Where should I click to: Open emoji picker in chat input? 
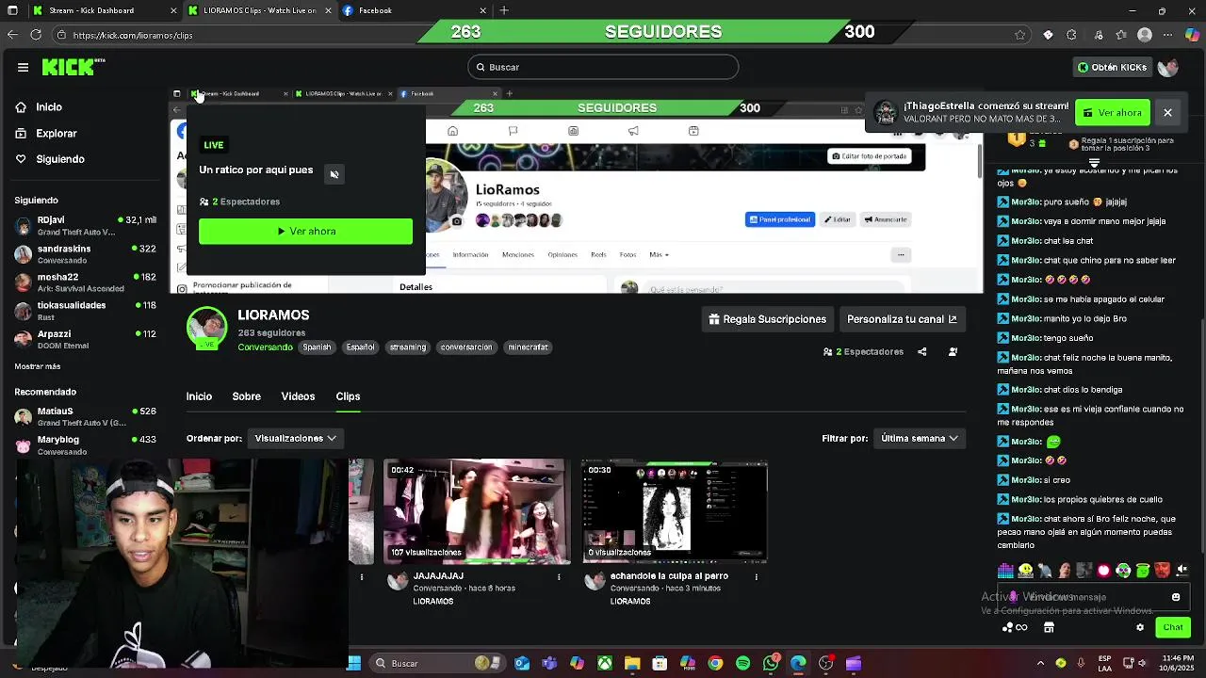click(x=1176, y=596)
